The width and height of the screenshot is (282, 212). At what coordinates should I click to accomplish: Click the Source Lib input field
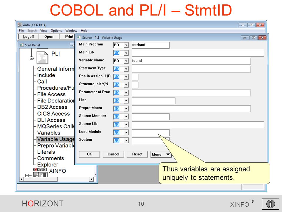coord(198,124)
